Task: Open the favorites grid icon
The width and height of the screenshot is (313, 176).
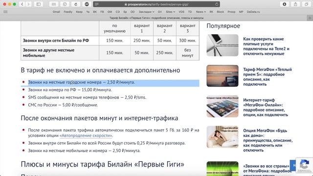Action: pos(5,12)
